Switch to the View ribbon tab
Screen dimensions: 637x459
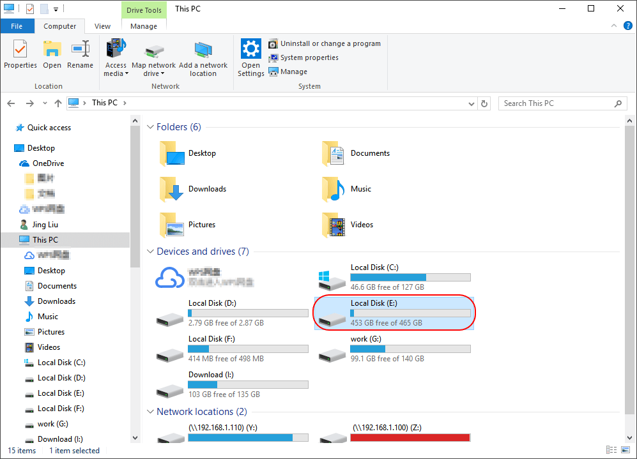tap(102, 26)
